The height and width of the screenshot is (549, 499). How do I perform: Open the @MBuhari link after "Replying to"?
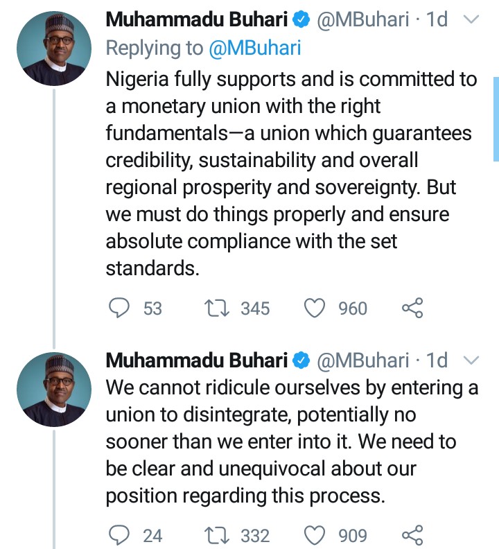click(252, 49)
